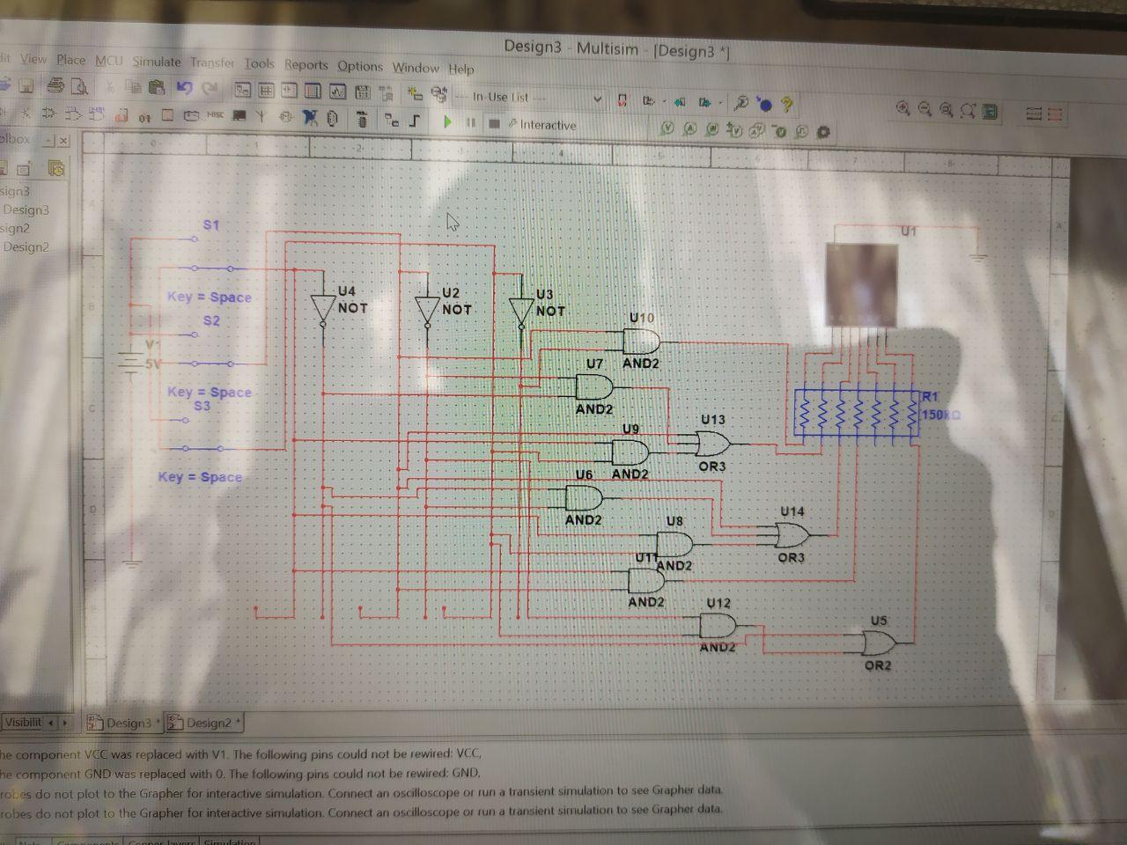Select the U13 OR3 gate

713,443
